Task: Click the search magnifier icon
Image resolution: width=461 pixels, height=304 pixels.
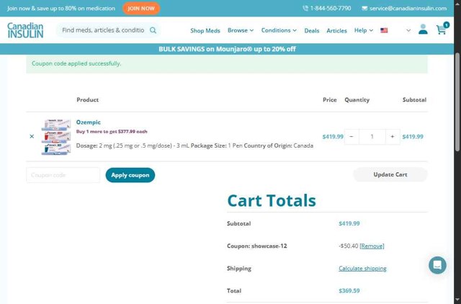Action: coord(153,30)
